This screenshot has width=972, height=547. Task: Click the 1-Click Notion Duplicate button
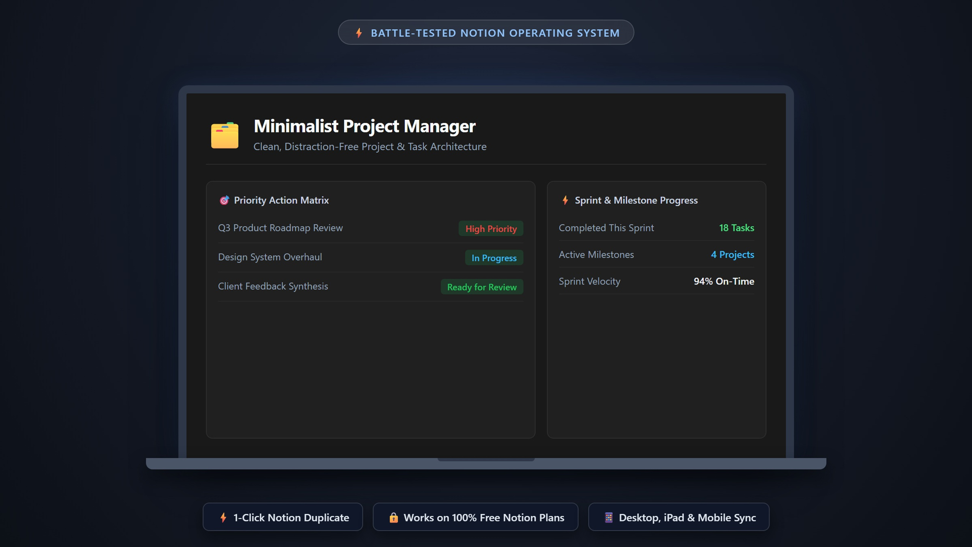coord(283,517)
